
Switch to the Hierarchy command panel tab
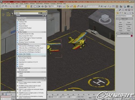pos(123,10)
